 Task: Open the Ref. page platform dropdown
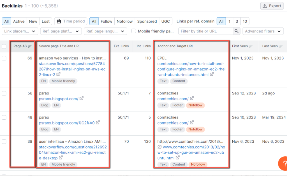(x=61, y=31)
